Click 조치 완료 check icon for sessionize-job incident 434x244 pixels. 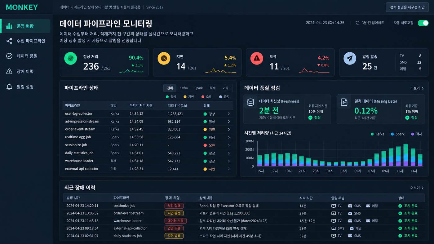[400, 206]
